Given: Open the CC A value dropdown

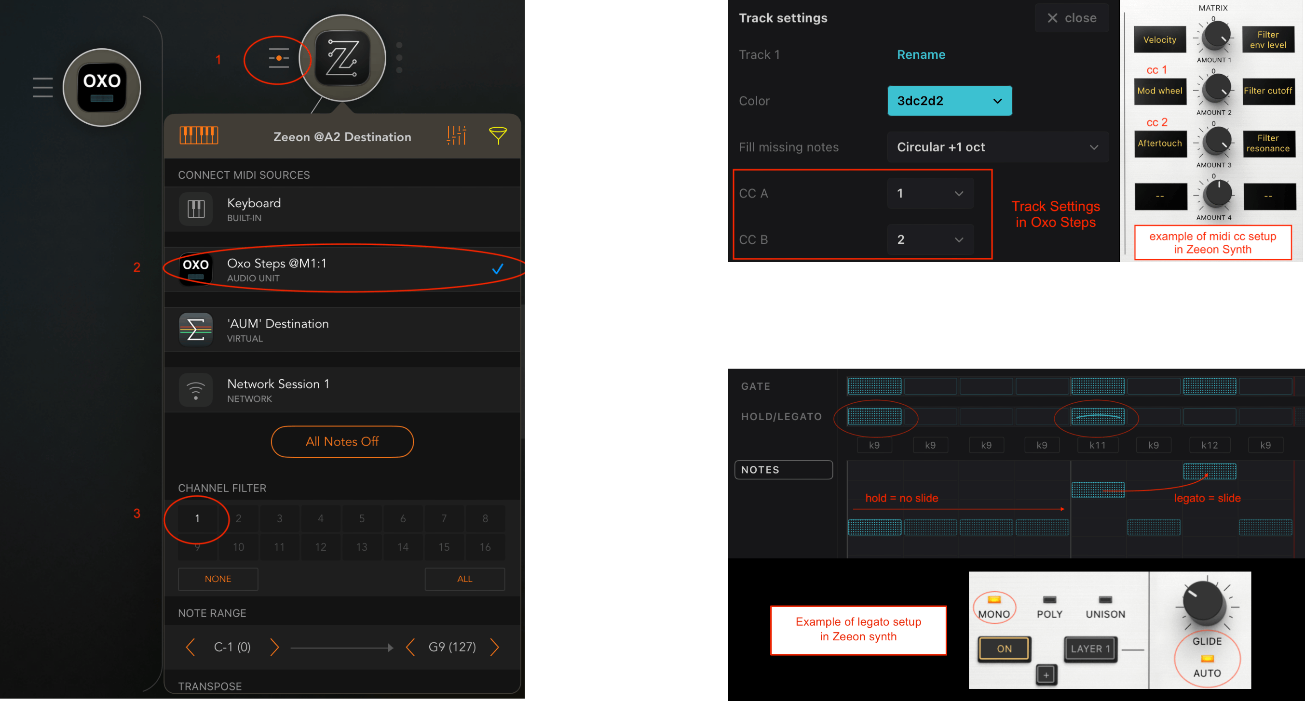Looking at the screenshot, I should tap(931, 193).
